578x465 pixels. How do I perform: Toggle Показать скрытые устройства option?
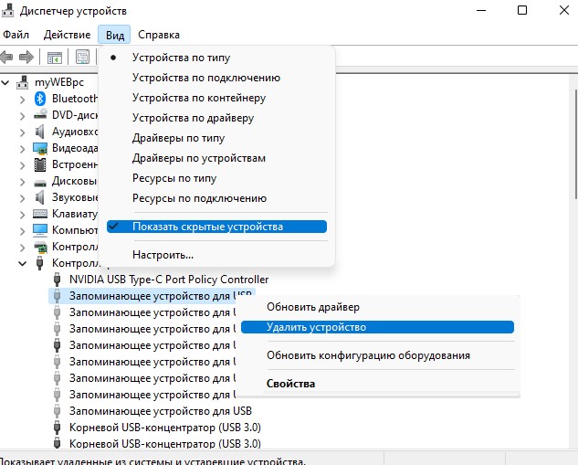(216, 227)
